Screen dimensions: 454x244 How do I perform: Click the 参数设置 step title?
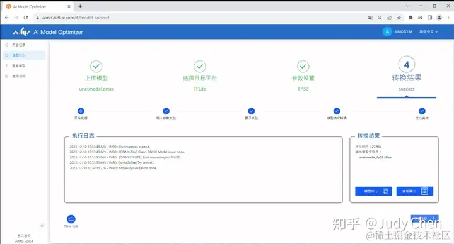coord(303,78)
